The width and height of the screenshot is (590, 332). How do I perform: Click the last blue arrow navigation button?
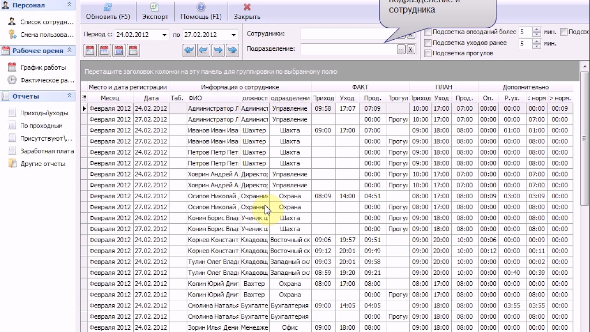pos(232,50)
